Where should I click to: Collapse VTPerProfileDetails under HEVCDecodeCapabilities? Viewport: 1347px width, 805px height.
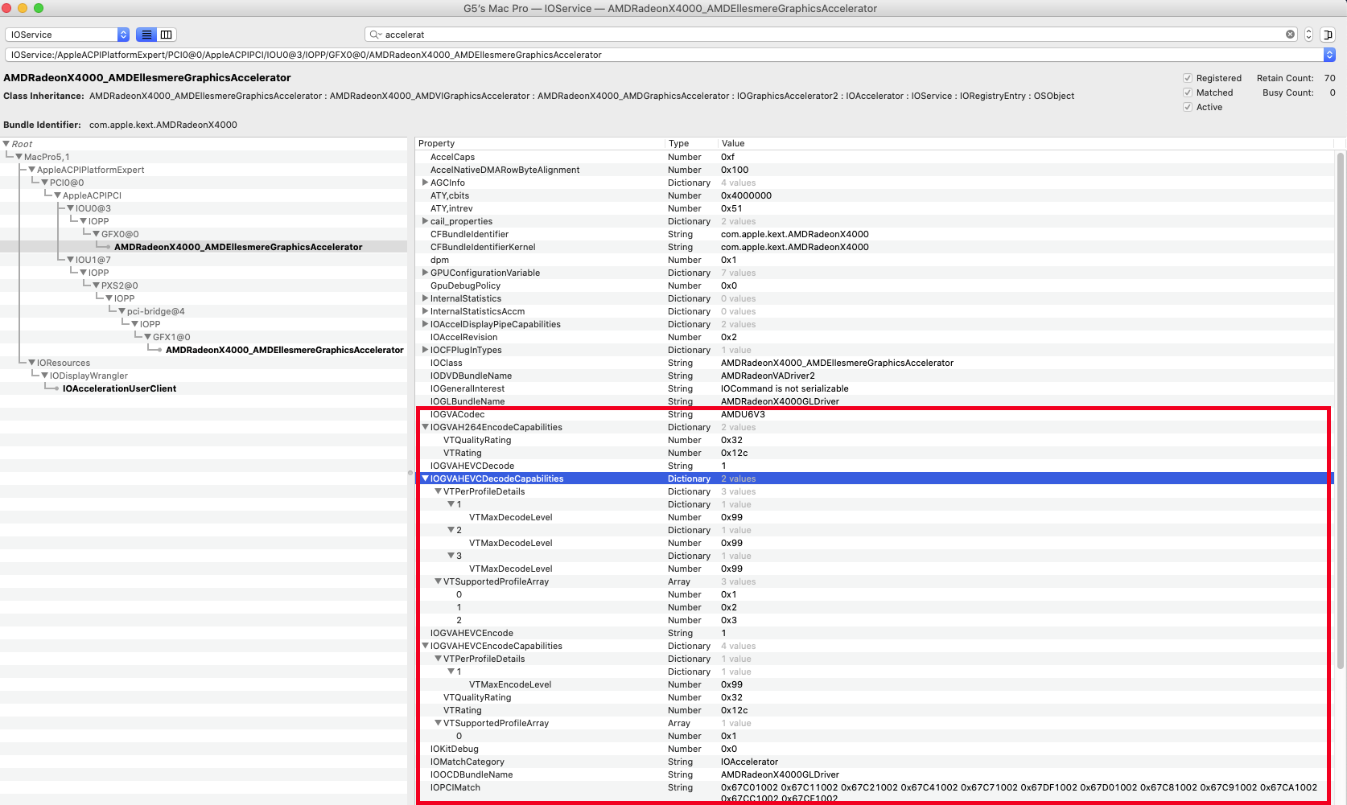439,491
